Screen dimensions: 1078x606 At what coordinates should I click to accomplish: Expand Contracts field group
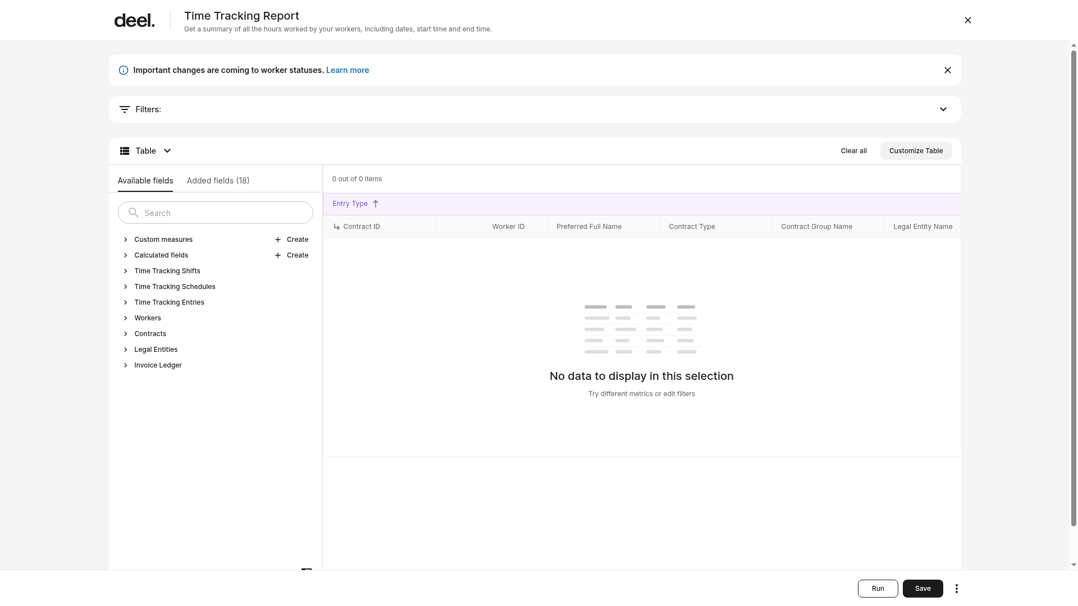tap(125, 334)
